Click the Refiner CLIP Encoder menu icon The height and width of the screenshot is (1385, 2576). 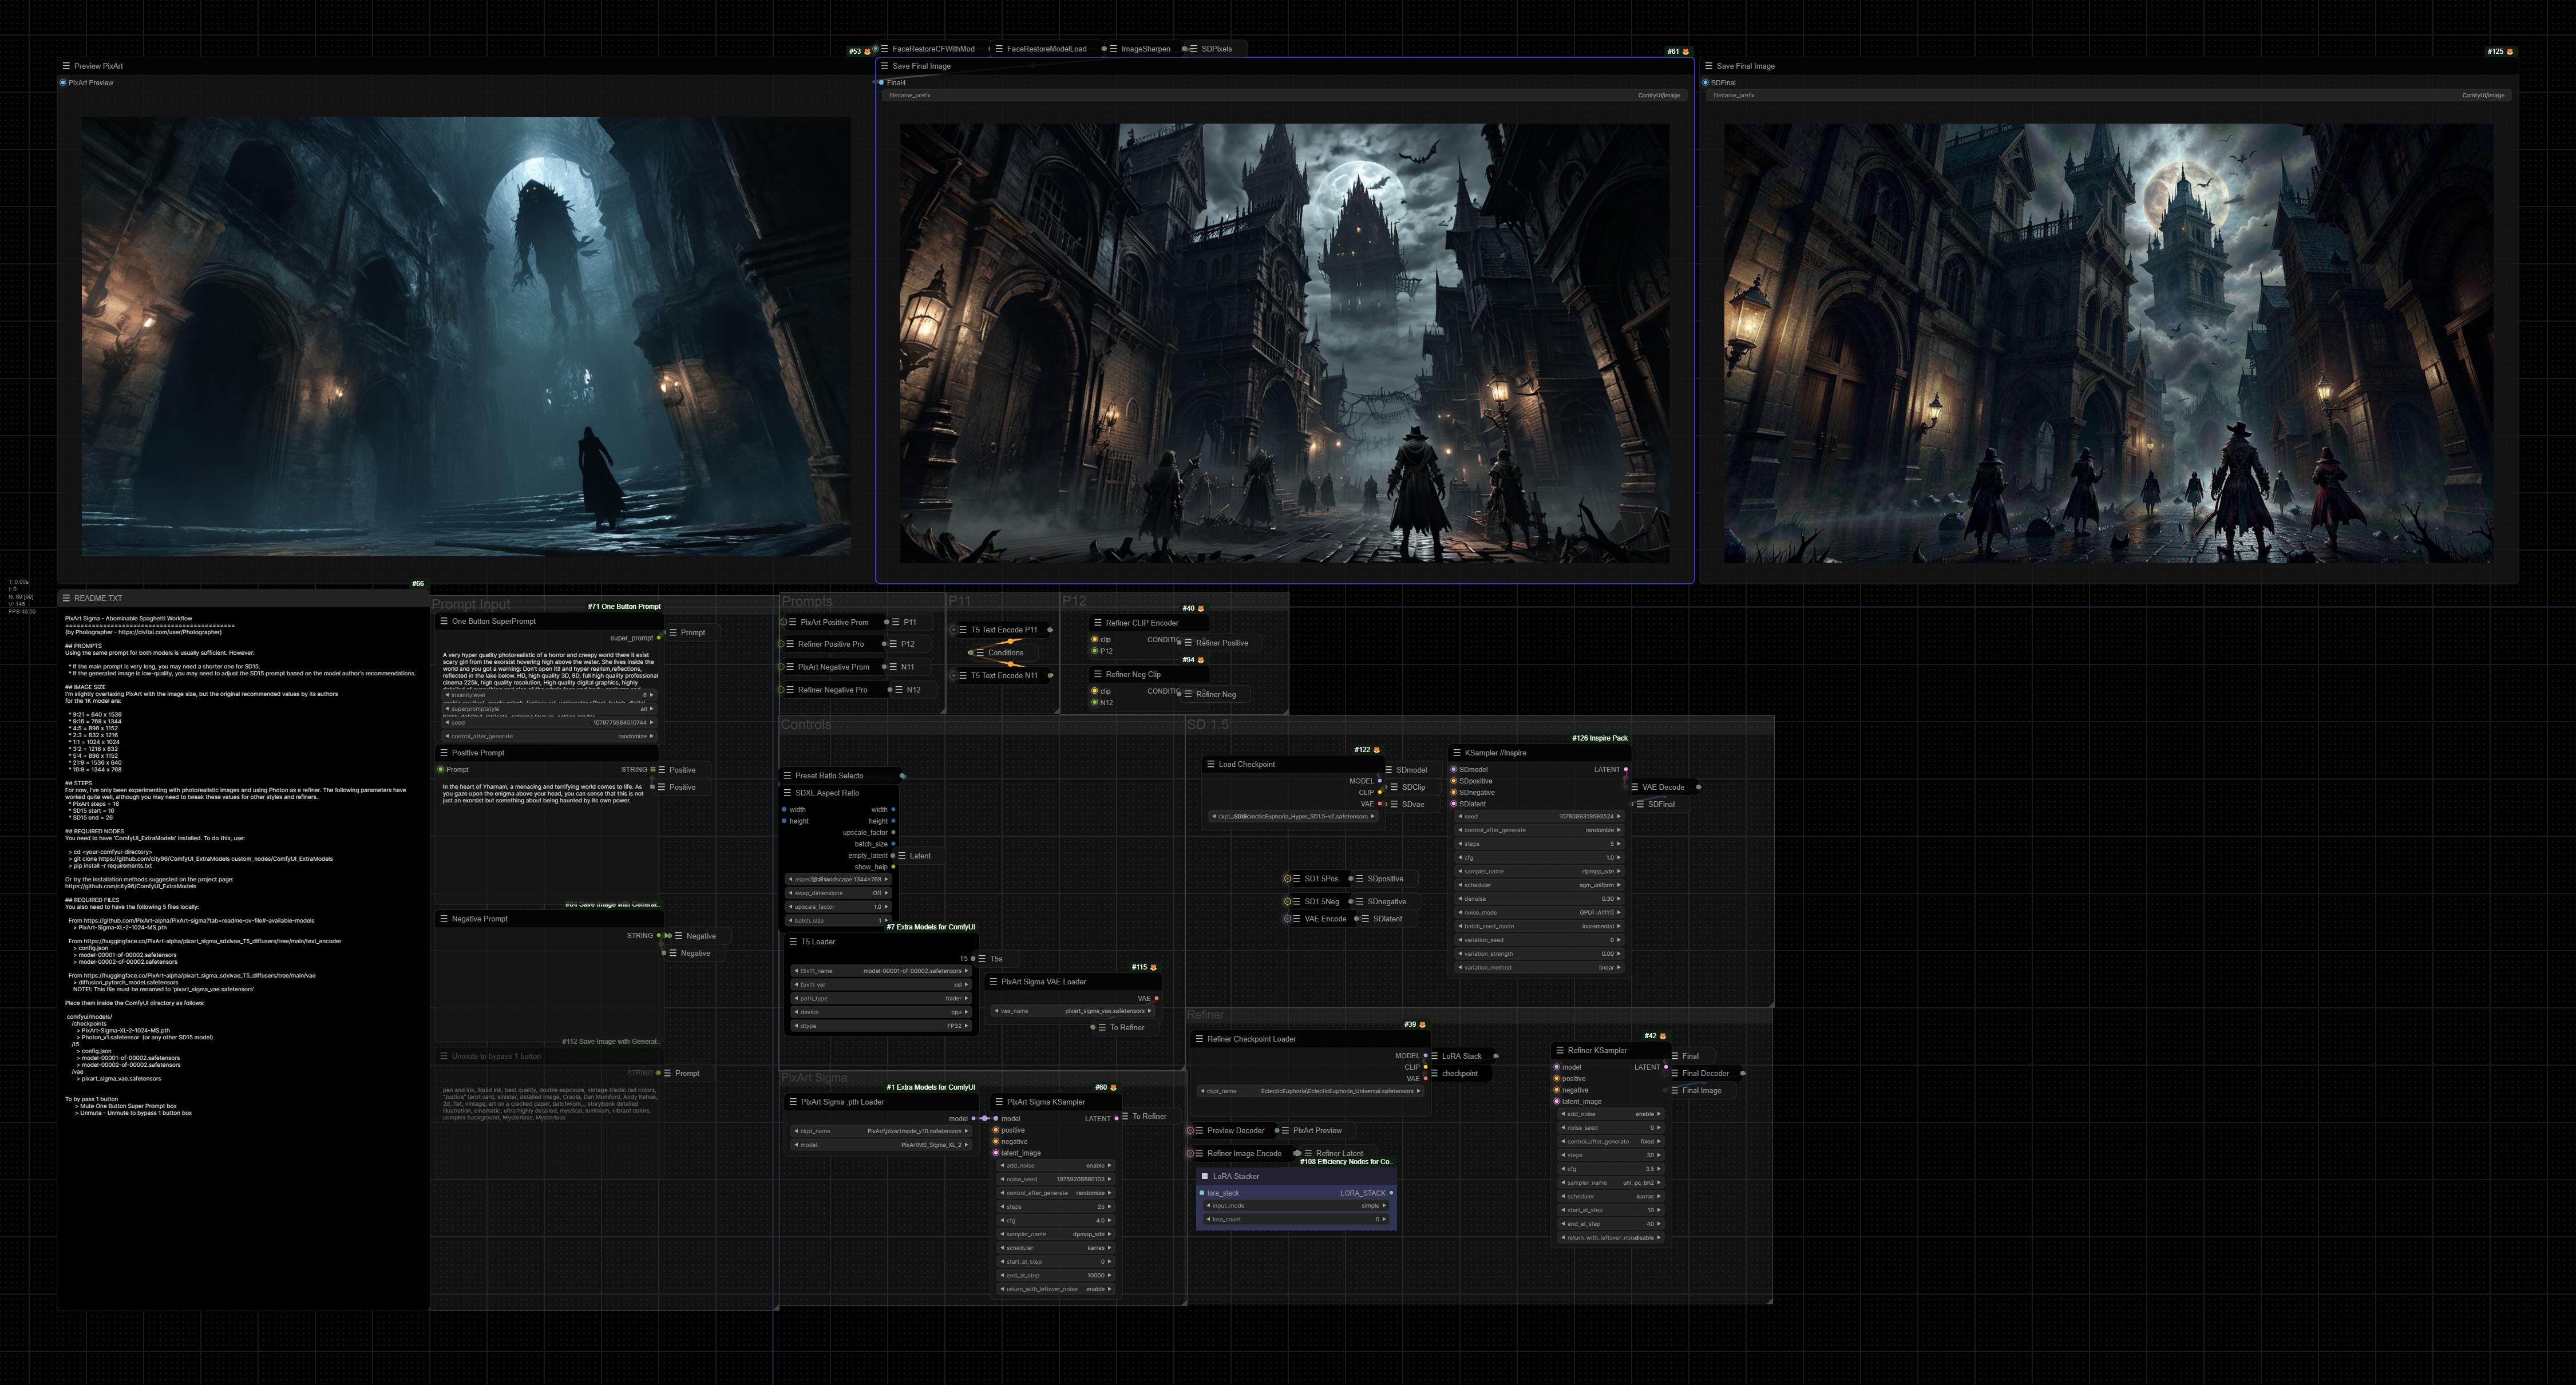(1098, 623)
